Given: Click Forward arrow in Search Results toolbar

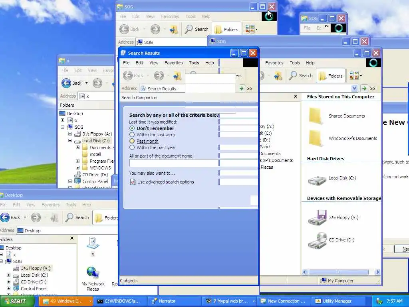Looking at the screenshot, I should coord(159,76).
